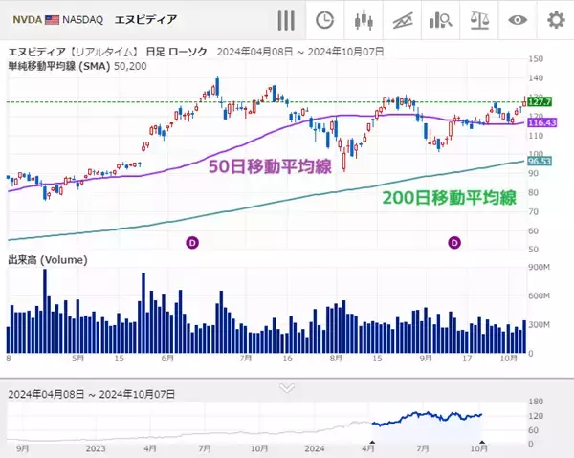This screenshot has width=574, height=458.
Task: Open the gear settings icon
Action: click(x=556, y=20)
